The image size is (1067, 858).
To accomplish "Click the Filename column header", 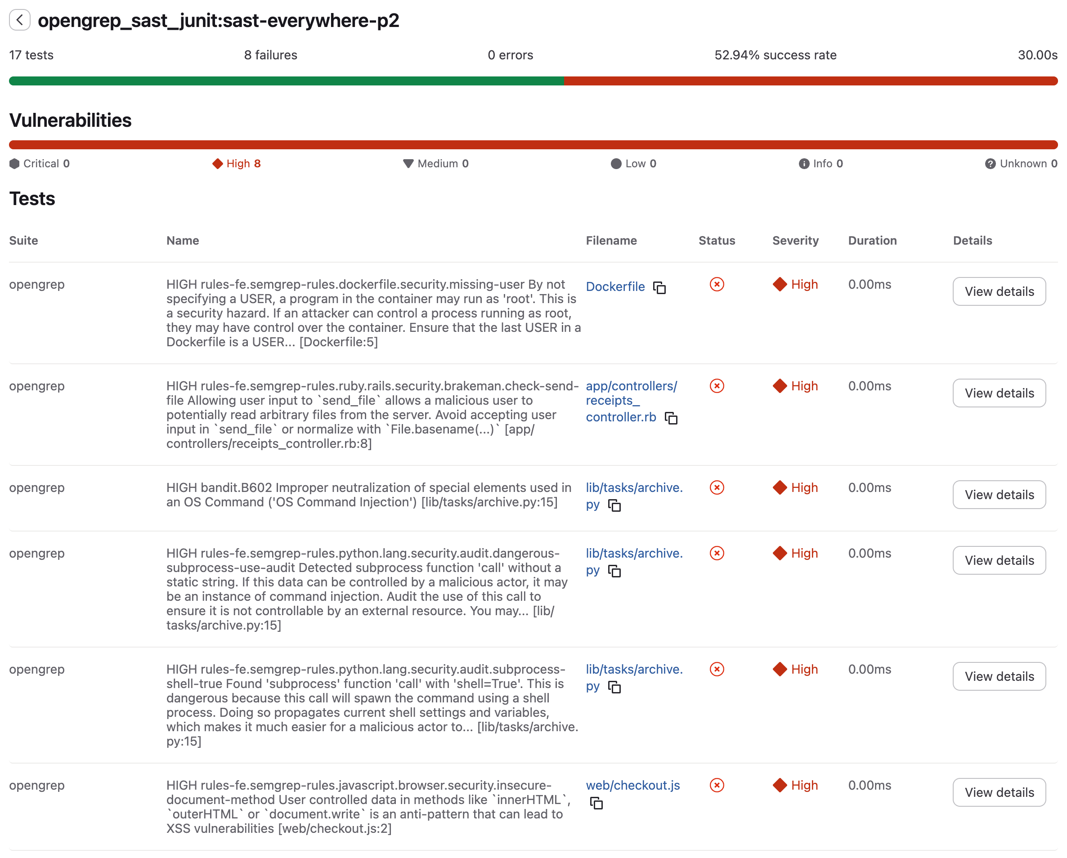I will point(611,241).
